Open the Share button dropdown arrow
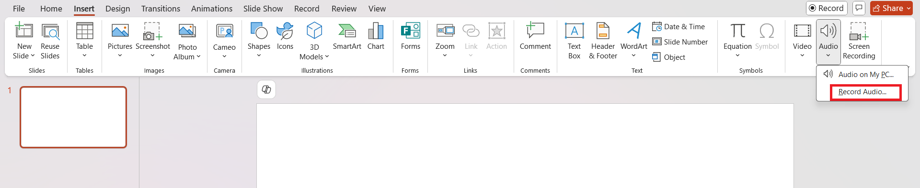The height and width of the screenshot is (188, 920). (x=908, y=8)
